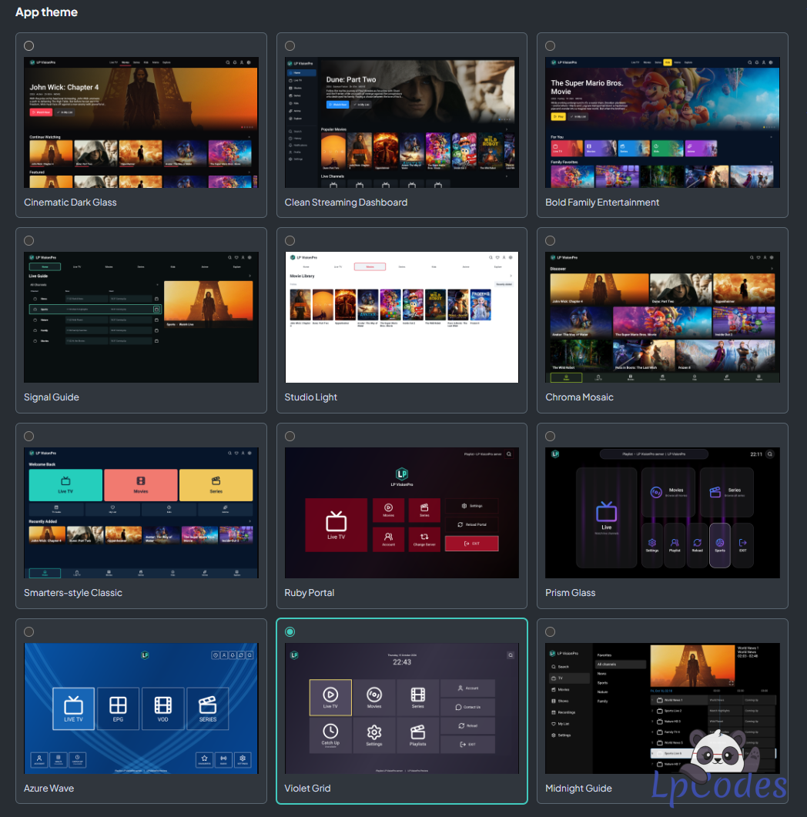
Task: Click the "Azure Wave" label text
Action: [49, 789]
